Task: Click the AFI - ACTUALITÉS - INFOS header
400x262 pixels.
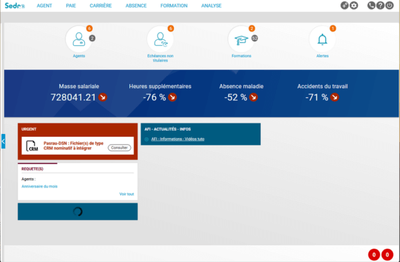Action: (x=167, y=129)
